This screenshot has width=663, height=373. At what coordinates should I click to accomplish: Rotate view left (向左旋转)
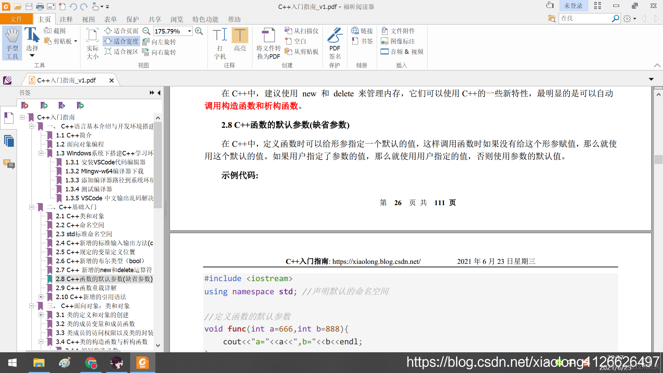(x=160, y=42)
